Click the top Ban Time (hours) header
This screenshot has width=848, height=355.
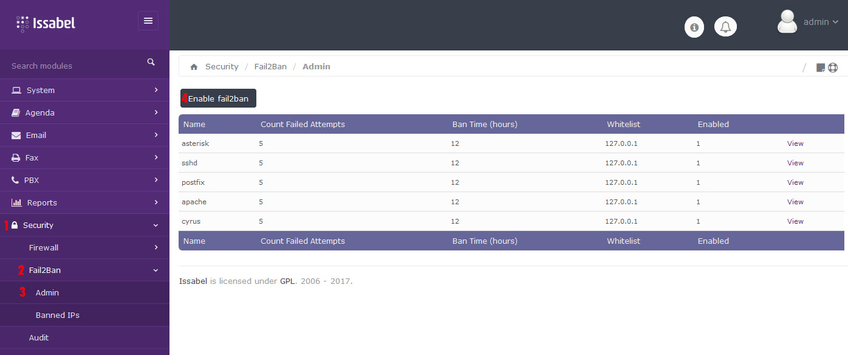(485, 124)
